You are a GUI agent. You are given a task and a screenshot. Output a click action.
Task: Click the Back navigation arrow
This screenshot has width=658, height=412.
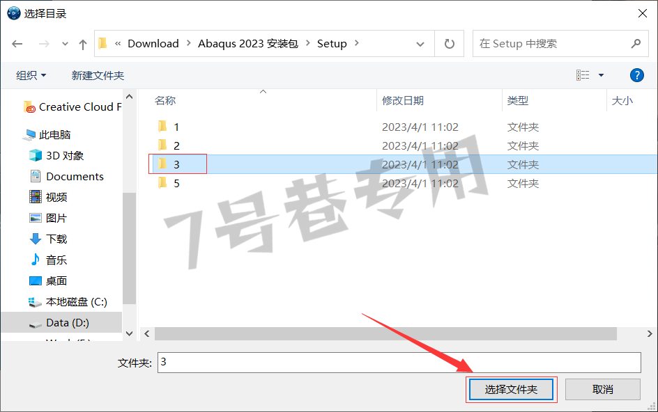pos(17,44)
